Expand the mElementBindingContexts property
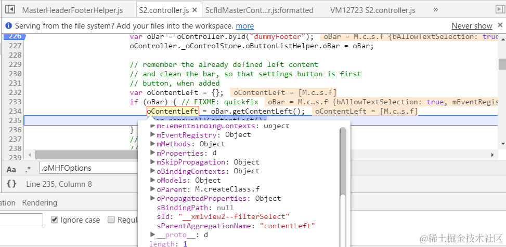 tap(153, 126)
